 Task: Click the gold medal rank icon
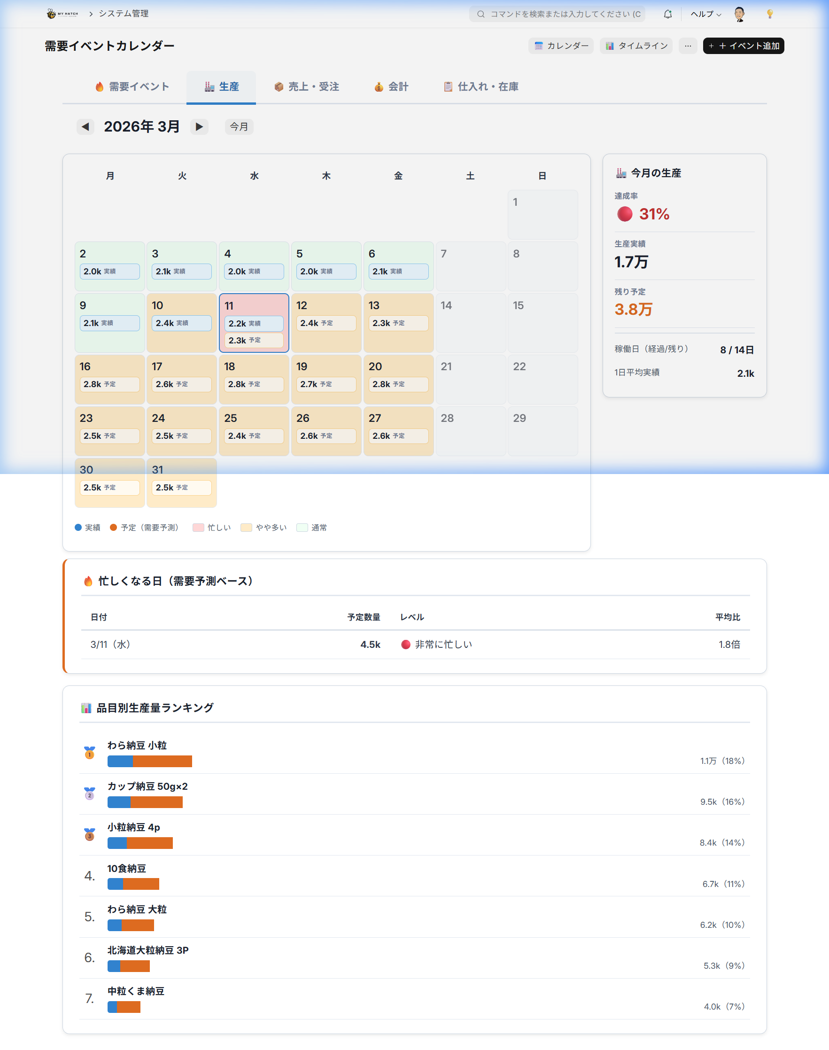tap(89, 753)
